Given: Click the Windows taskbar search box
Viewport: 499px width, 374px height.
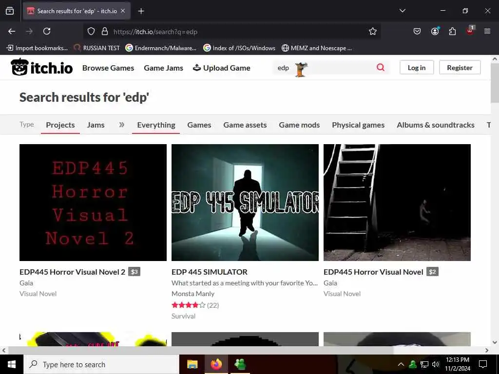Looking at the screenshot, I should (101, 364).
